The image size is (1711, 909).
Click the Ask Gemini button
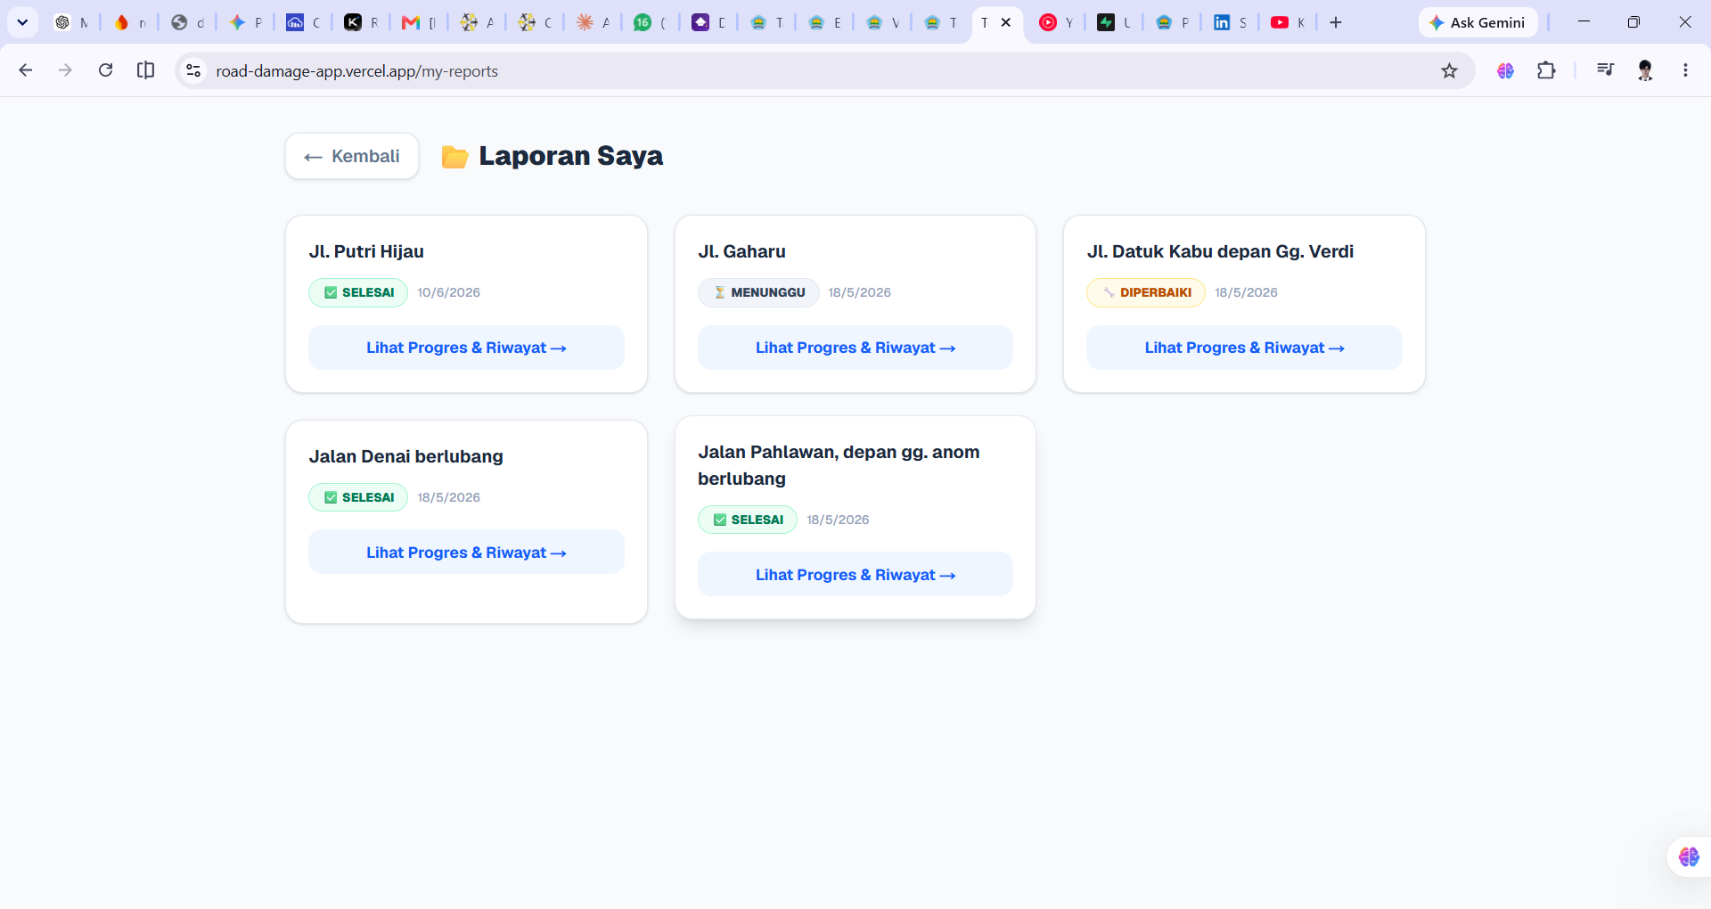(1478, 22)
